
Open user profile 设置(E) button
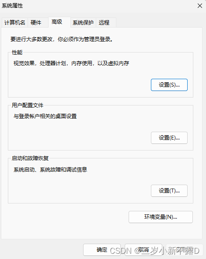[x=169, y=138]
